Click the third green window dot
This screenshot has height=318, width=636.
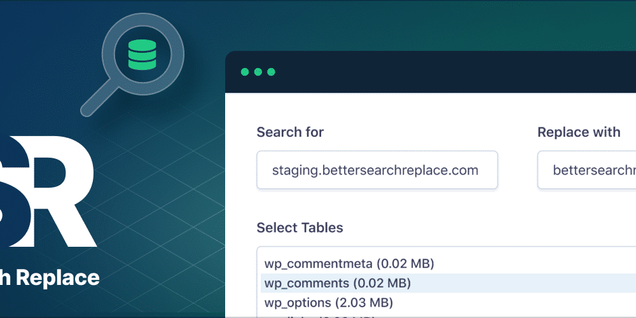(272, 72)
